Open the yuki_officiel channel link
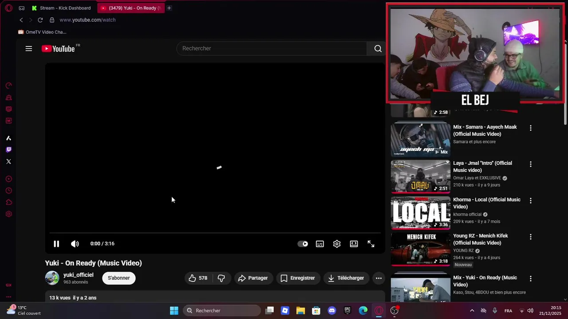The height and width of the screenshot is (319, 568). pyautogui.click(x=78, y=275)
